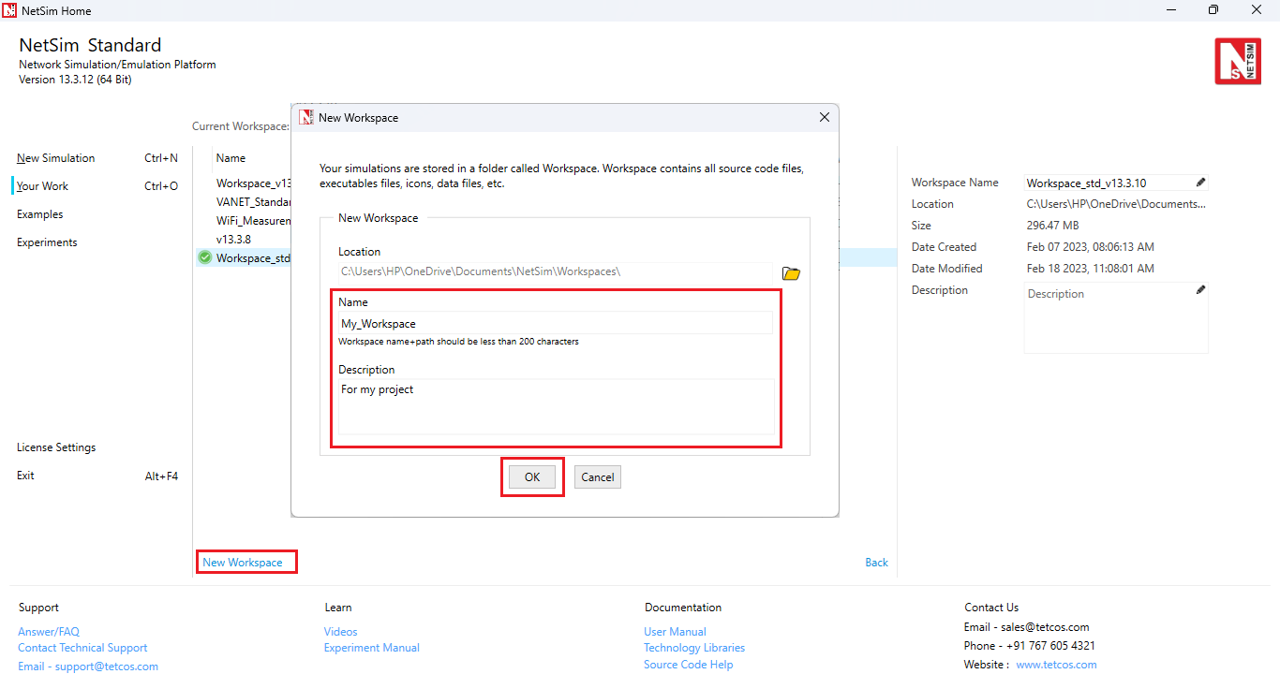This screenshot has width=1280, height=674.
Task: Open Contact Technical Support link
Action: (x=82, y=648)
